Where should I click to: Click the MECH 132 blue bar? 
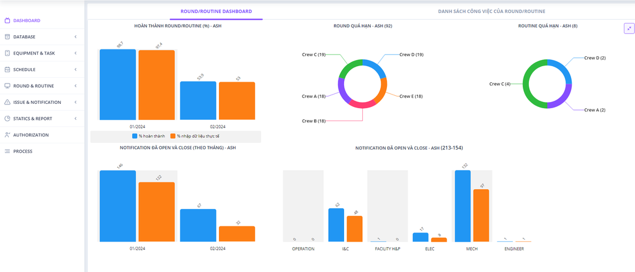tap(463, 206)
